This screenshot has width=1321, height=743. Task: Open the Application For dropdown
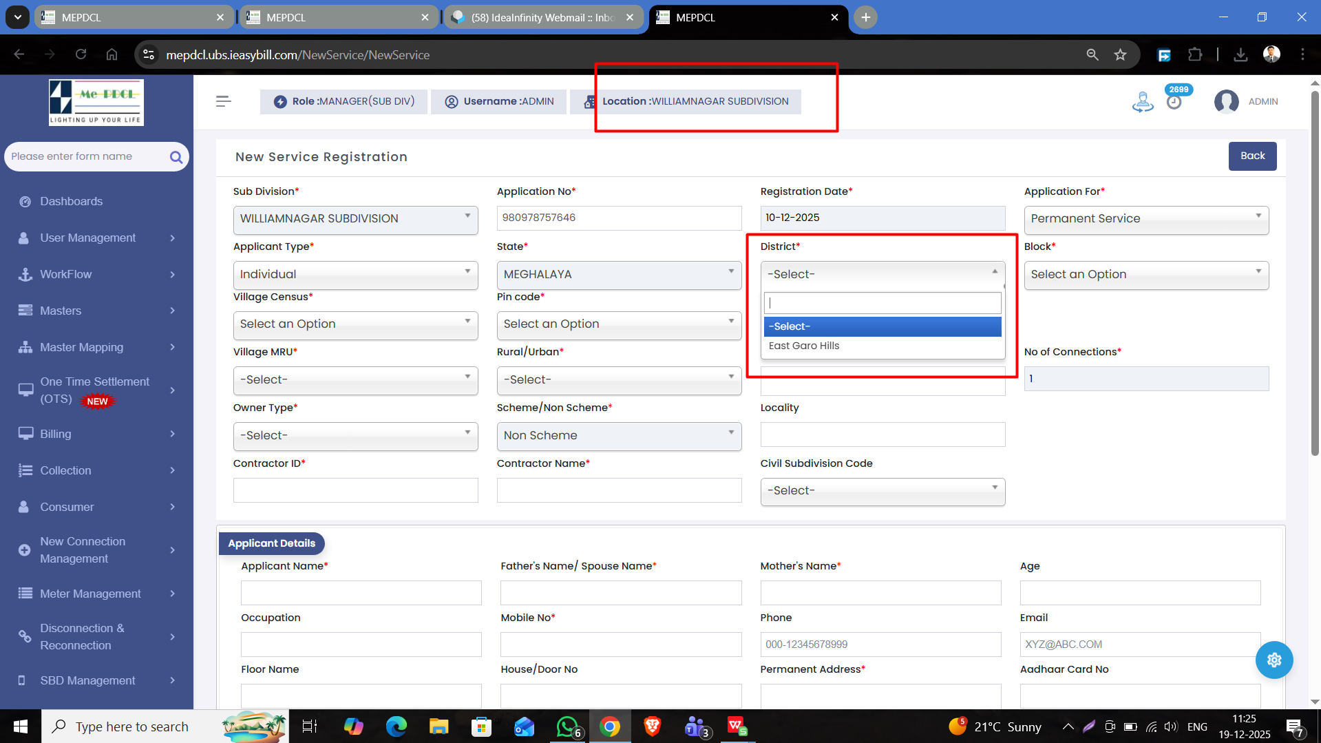(x=1145, y=219)
